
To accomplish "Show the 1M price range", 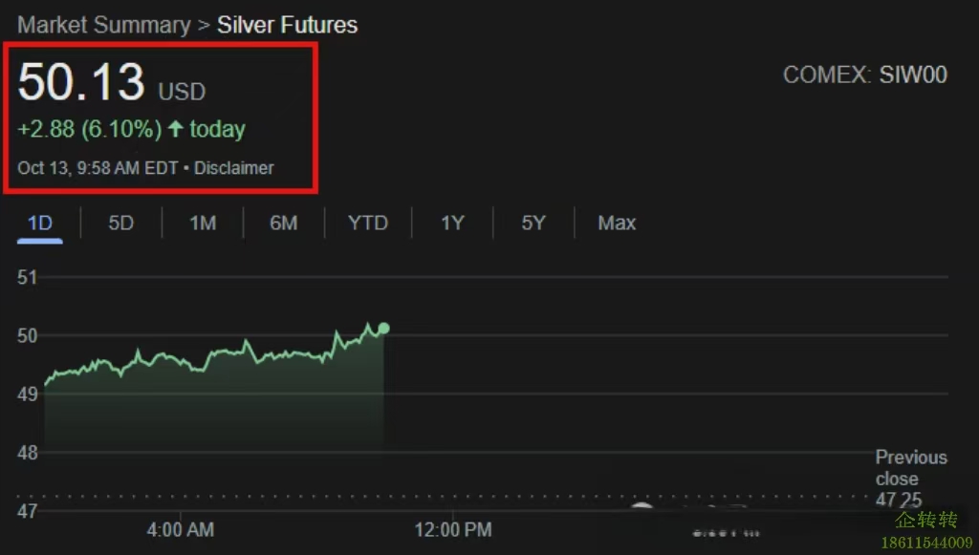I will coord(202,224).
